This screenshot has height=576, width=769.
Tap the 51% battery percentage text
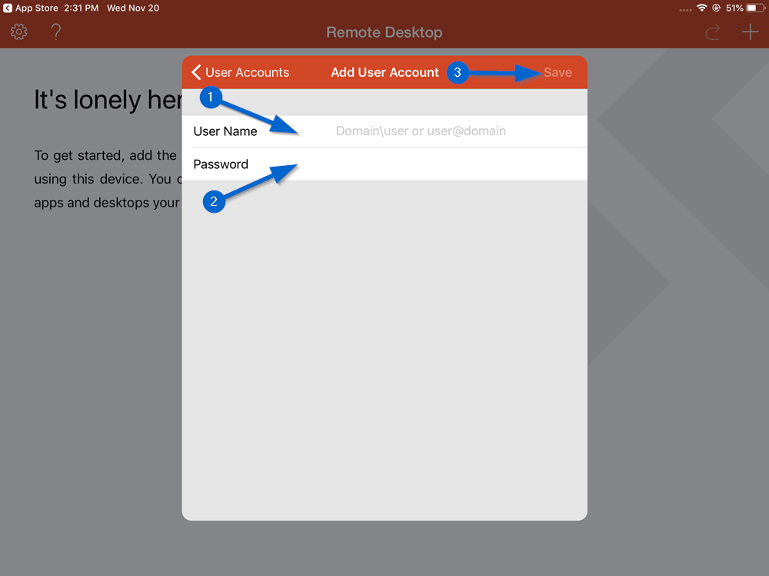(734, 8)
